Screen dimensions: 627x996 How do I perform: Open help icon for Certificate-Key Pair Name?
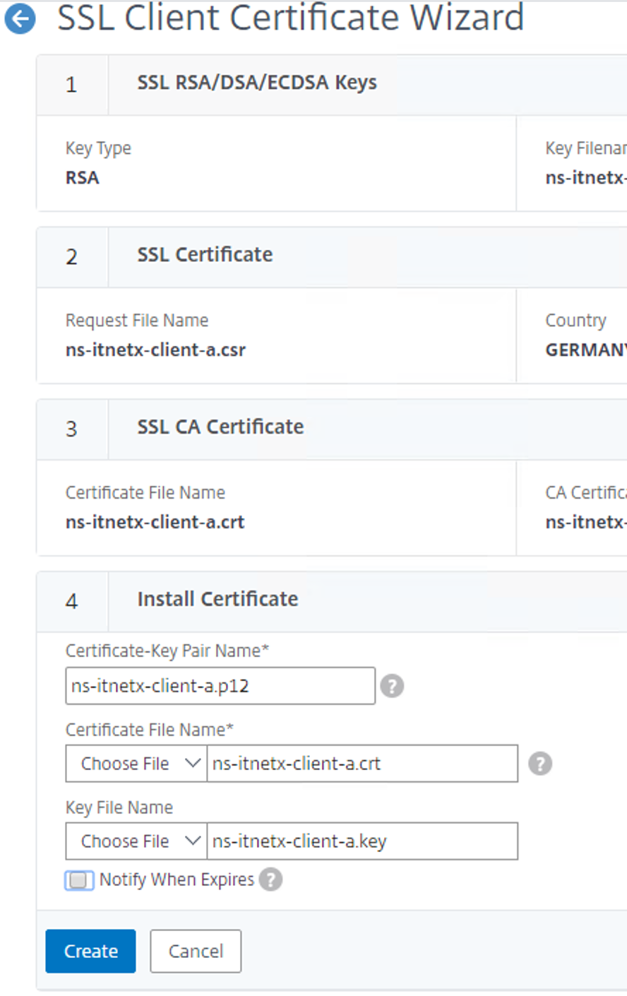392,686
